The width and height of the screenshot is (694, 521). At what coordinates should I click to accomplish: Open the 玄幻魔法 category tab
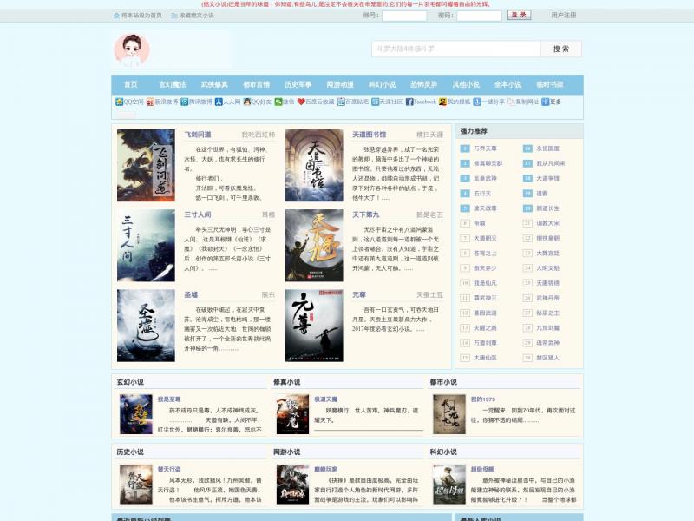172,85
